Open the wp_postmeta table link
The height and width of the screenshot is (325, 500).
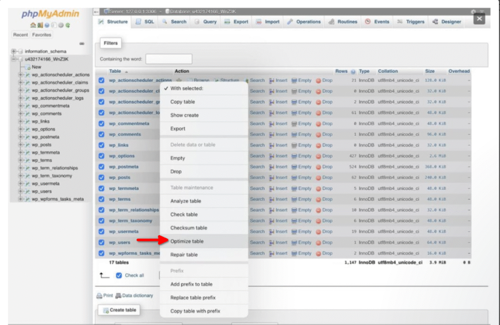124,167
